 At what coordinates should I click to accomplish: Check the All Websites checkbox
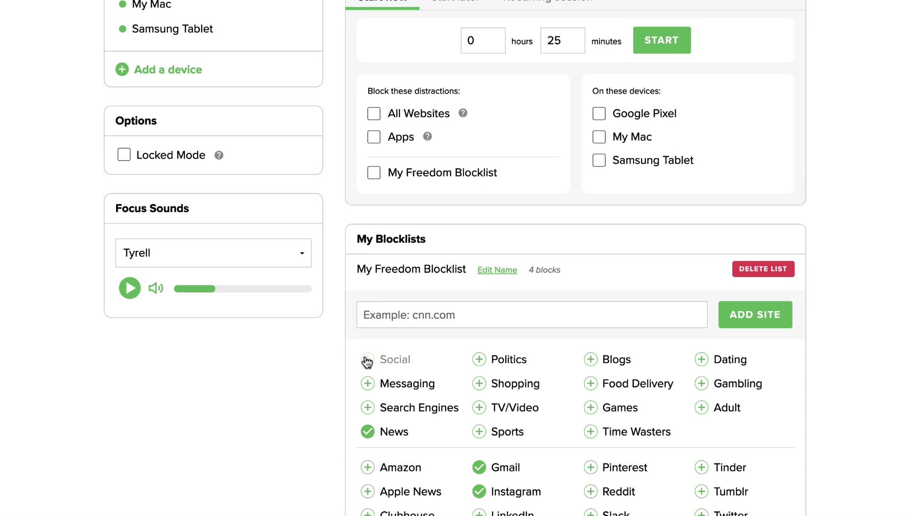(374, 114)
